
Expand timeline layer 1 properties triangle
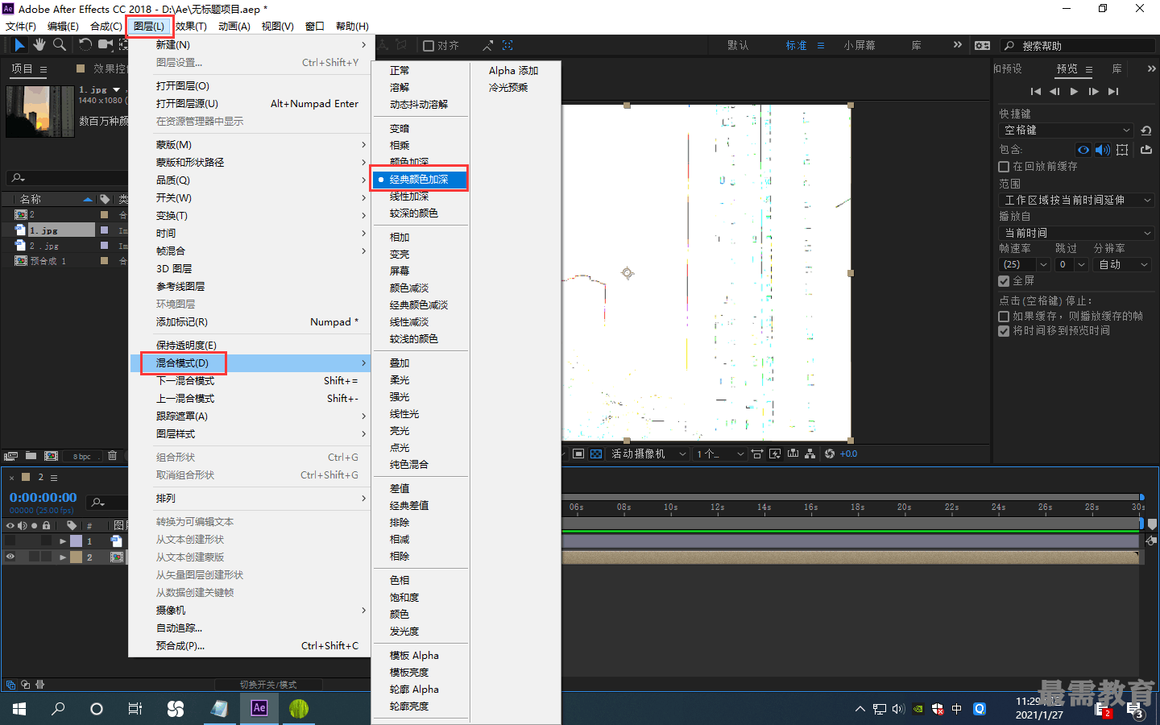[x=63, y=541]
